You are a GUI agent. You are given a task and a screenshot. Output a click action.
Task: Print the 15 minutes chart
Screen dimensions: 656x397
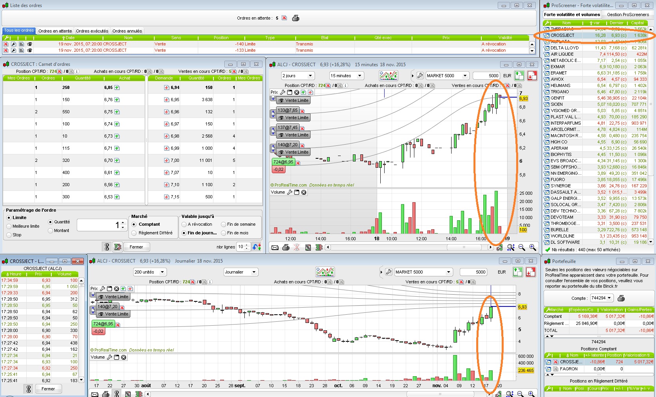(x=286, y=247)
